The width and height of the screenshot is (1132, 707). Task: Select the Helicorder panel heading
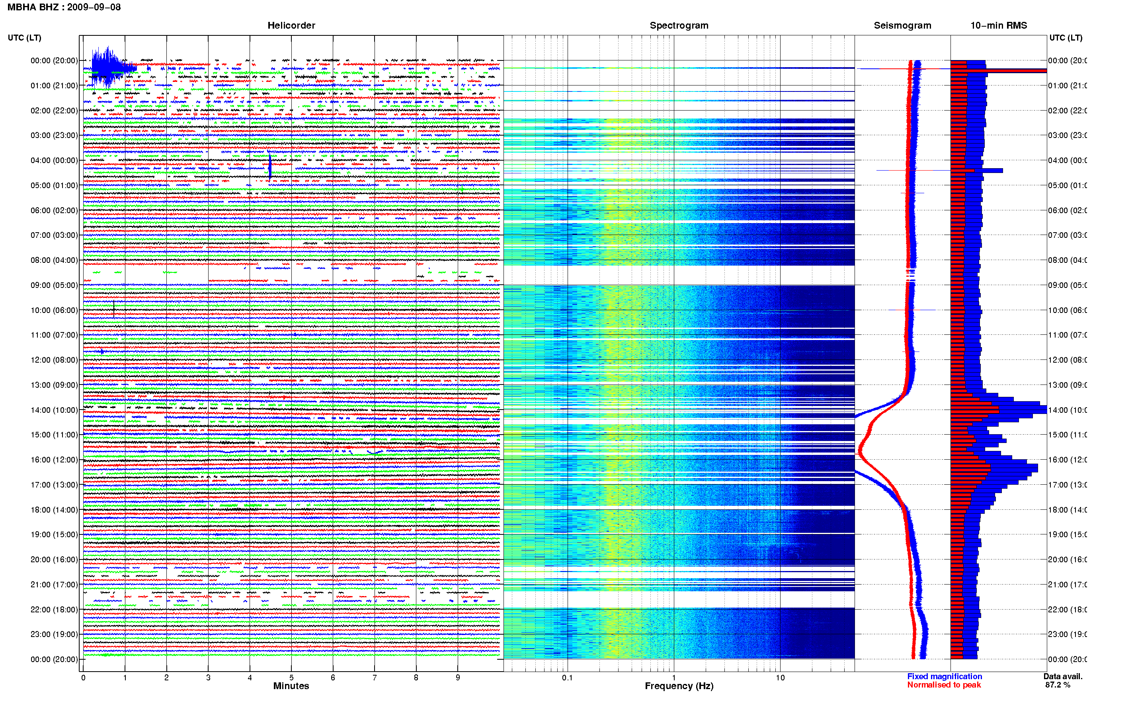pyautogui.click(x=291, y=25)
